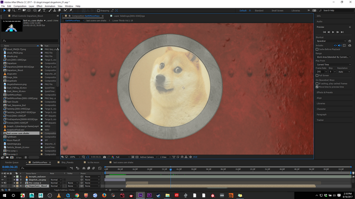This screenshot has height=199, width=355.
Task: Select the Hand tool
Action: coord(9,11)
